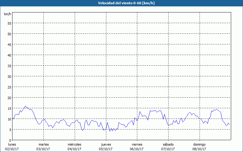Select the 55 value on the y-axis
This screenshot has height=152, width=243.
(x=9, y=23)
